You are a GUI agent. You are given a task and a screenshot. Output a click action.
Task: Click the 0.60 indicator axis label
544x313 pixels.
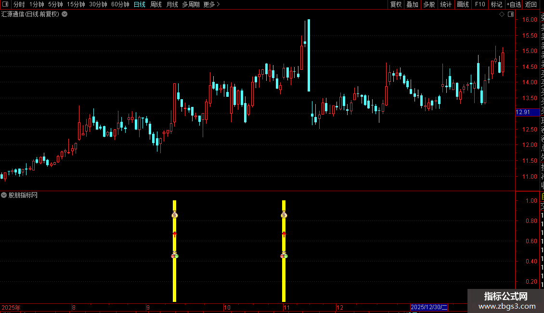(531, 241)
